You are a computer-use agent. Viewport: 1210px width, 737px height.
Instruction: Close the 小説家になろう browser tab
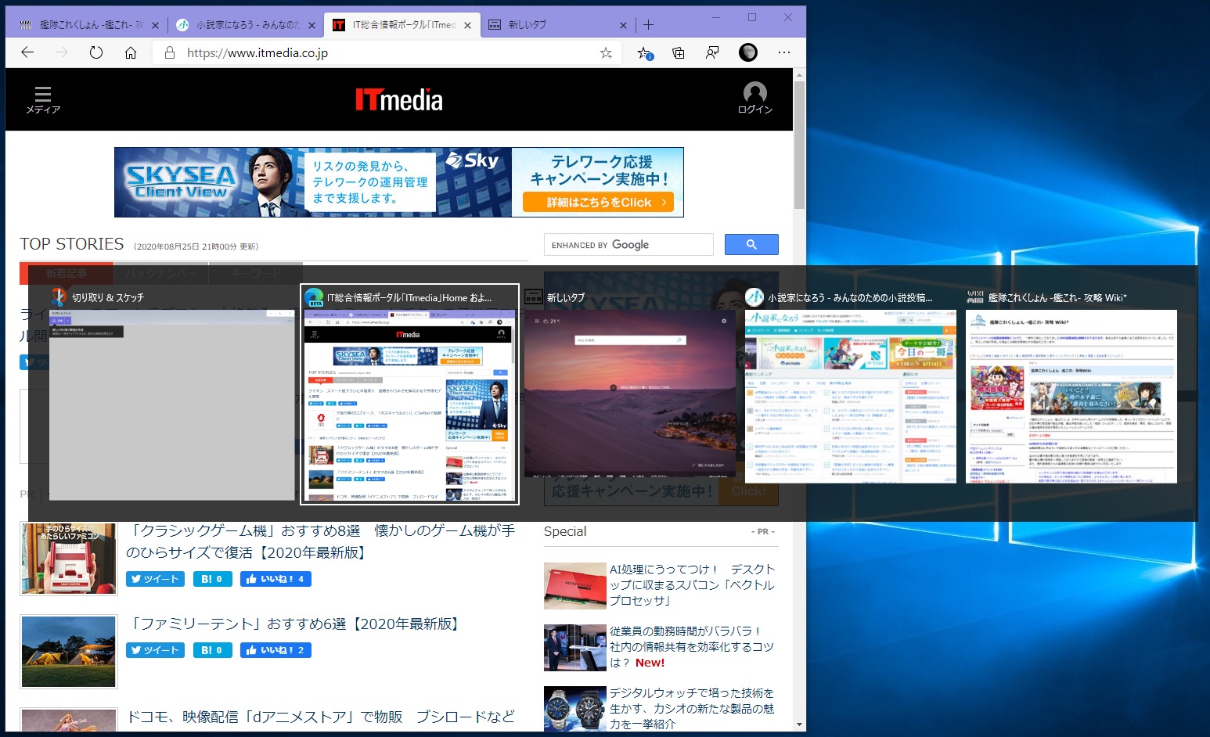pos(312,25)
